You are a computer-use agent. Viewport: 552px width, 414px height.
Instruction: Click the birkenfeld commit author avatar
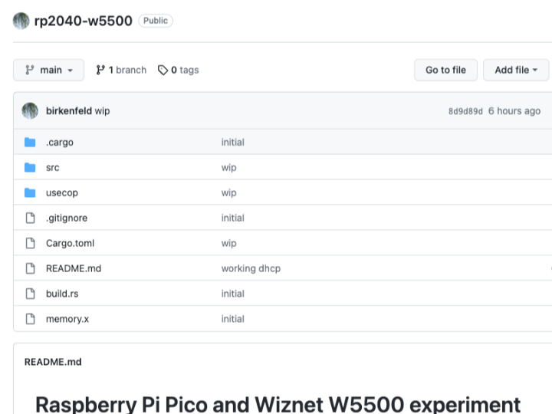(30, 111)
